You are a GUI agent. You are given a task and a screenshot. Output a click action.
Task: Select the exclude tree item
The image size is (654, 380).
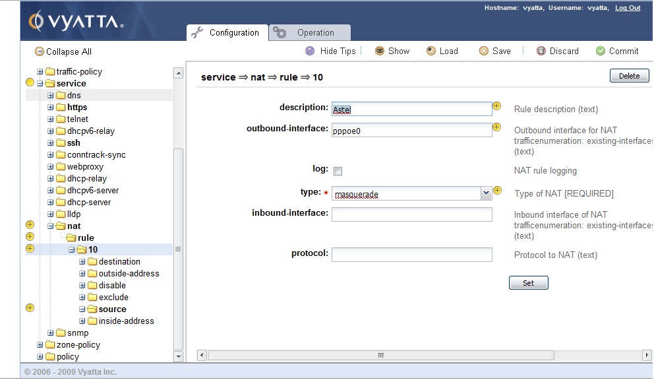point(113,298)
